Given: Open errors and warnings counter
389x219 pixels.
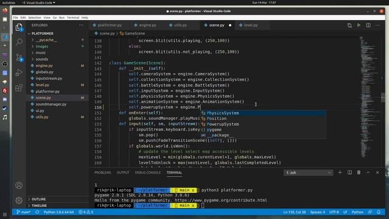Looking at the screenshot, I should (x=86, y=212).
